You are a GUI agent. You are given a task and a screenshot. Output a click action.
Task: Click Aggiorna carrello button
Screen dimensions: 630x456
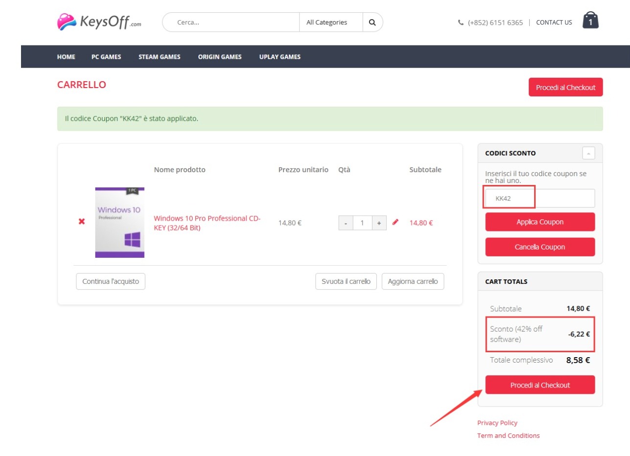point(413,281)
